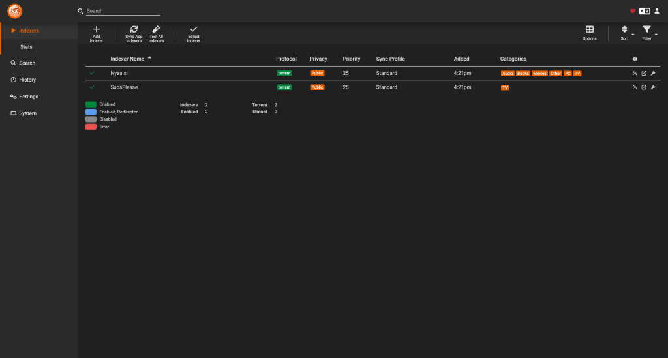
Task: Sort by Priority column header
Action: click(352, 59)
